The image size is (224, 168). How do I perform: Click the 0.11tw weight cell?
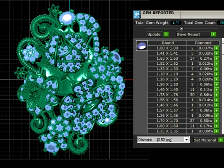coord(206,90)
